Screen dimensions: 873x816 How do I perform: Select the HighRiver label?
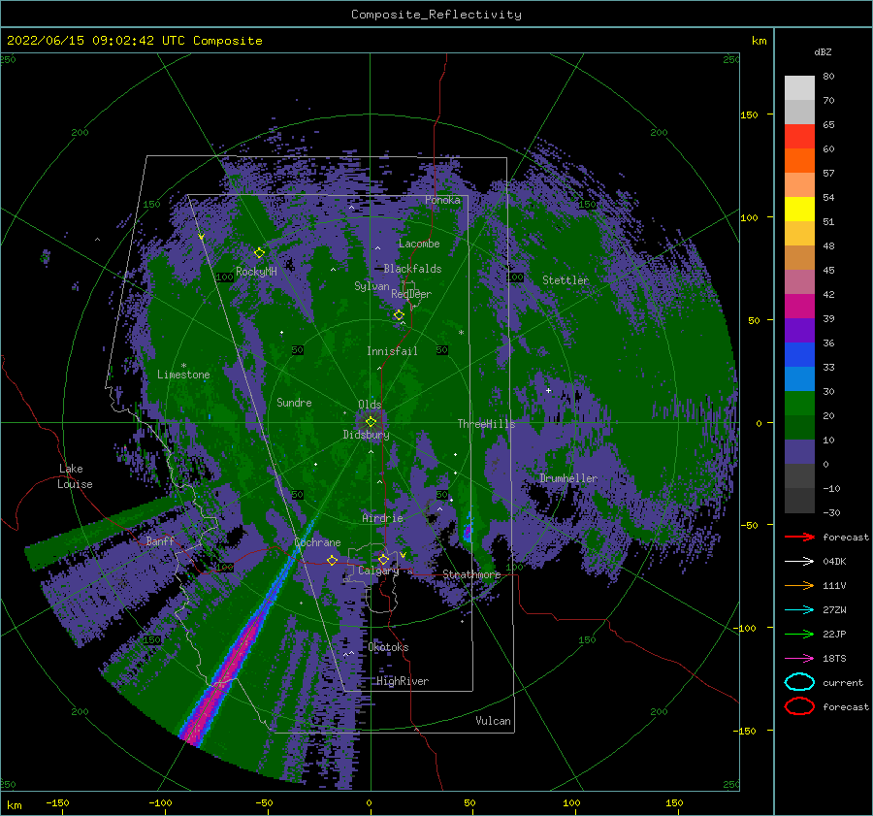point(403,681)
